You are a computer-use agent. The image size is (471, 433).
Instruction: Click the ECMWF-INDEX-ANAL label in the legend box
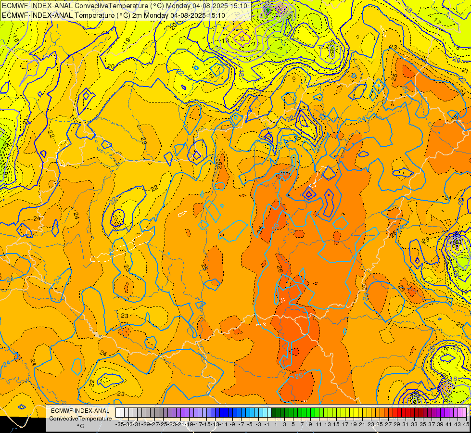(x=80, y=411)
